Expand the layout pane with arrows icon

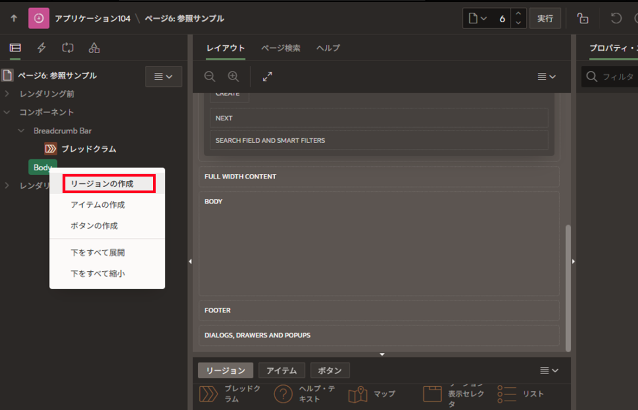[268, 76]
